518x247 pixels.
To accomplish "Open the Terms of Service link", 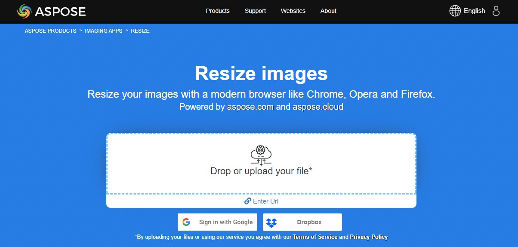I will [x=315, y=237].
